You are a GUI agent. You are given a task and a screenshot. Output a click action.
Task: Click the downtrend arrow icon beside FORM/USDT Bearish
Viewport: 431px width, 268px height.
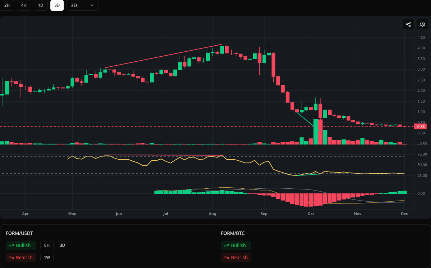coord(11,257)
